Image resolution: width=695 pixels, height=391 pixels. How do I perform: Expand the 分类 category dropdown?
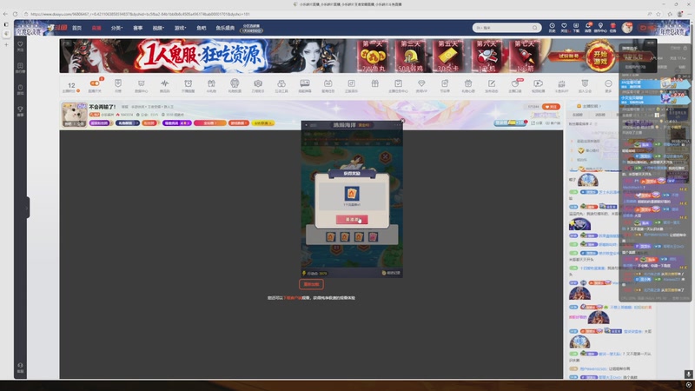[x=116, y=28]
